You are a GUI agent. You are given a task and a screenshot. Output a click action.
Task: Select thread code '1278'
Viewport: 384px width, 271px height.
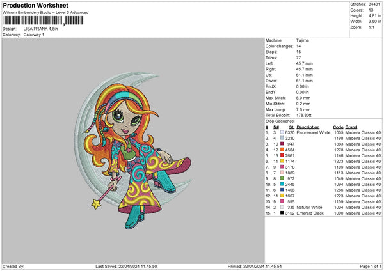339,150
